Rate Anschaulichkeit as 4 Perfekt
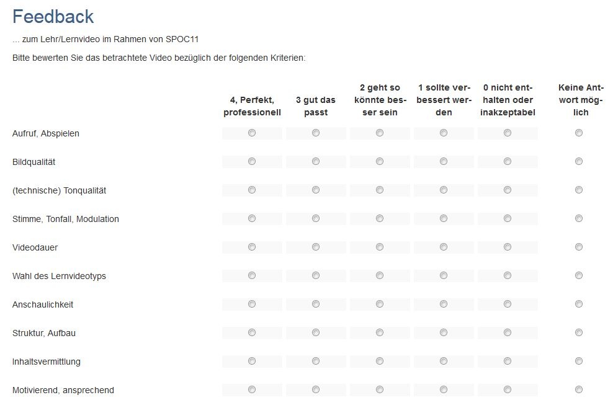Image resolution: width=613 pixels, height=413 pixels. (x=252, y=304)
